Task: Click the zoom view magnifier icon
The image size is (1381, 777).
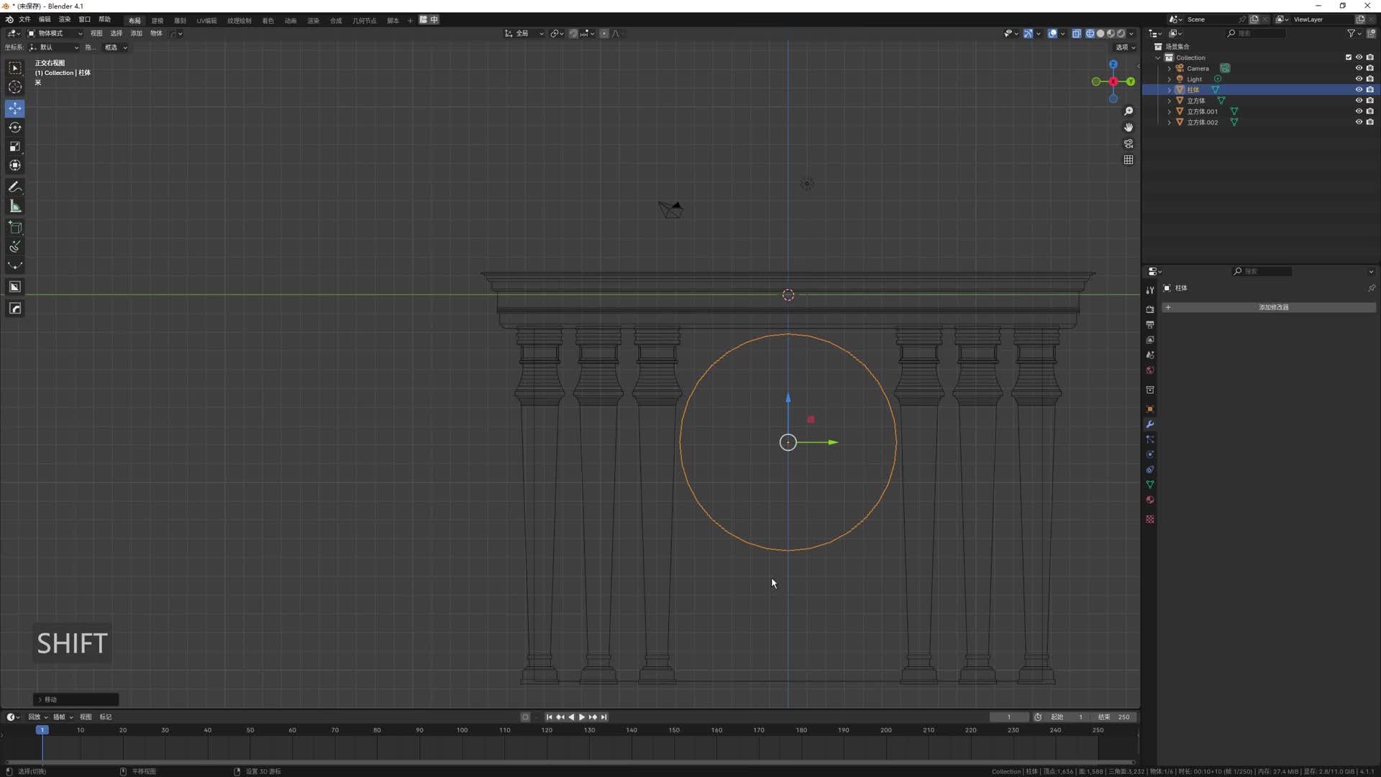Action: click(1129, 112)
